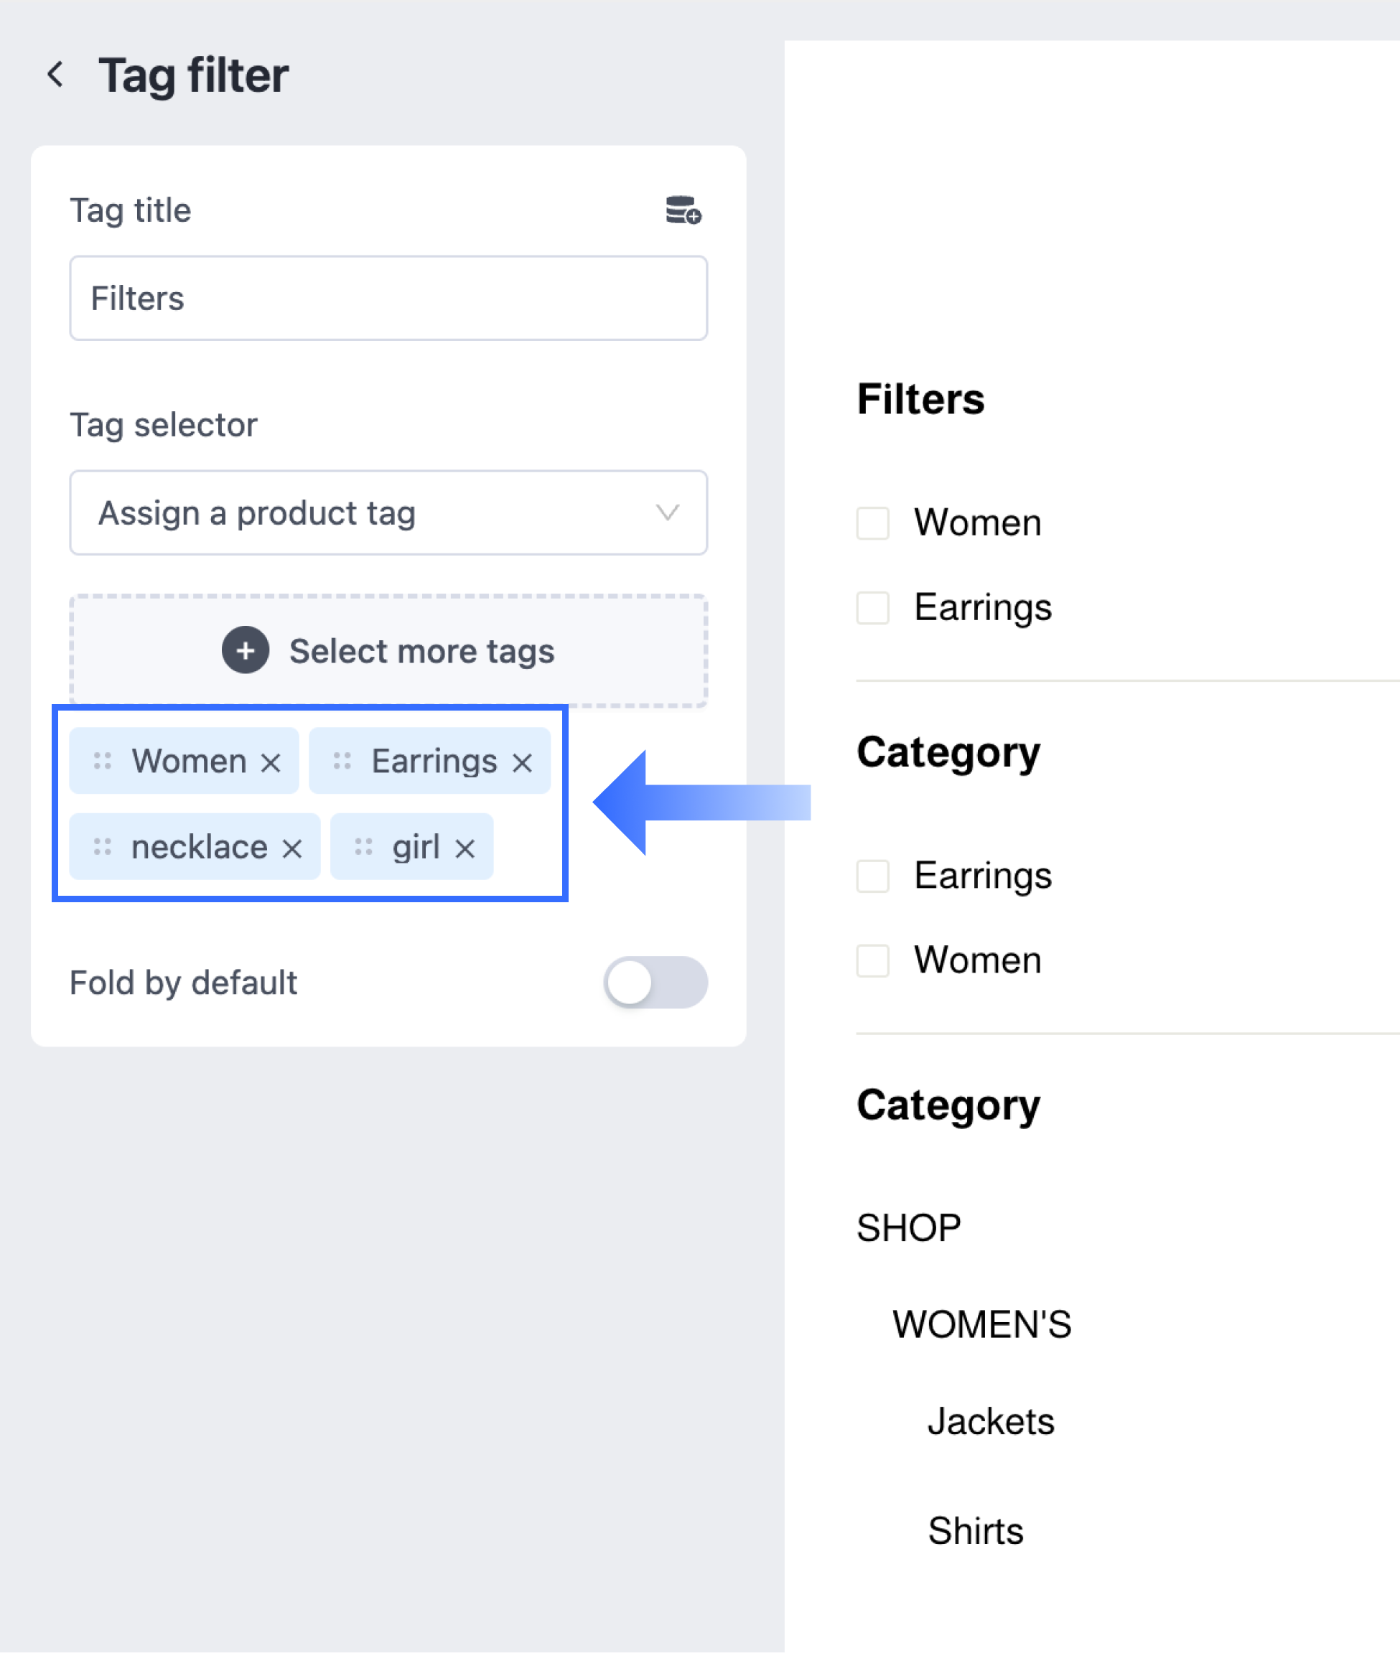
Task: Toggle the Fold by default switch
Action: click(655, 983)
